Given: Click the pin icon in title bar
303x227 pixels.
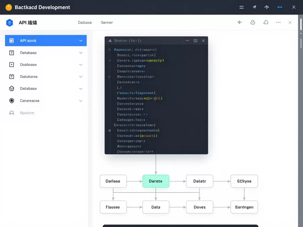Looking at the screenshot, I should click(x=267, y=7).
